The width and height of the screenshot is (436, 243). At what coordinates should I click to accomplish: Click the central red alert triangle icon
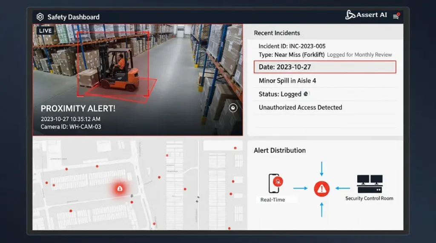point(321,188)
